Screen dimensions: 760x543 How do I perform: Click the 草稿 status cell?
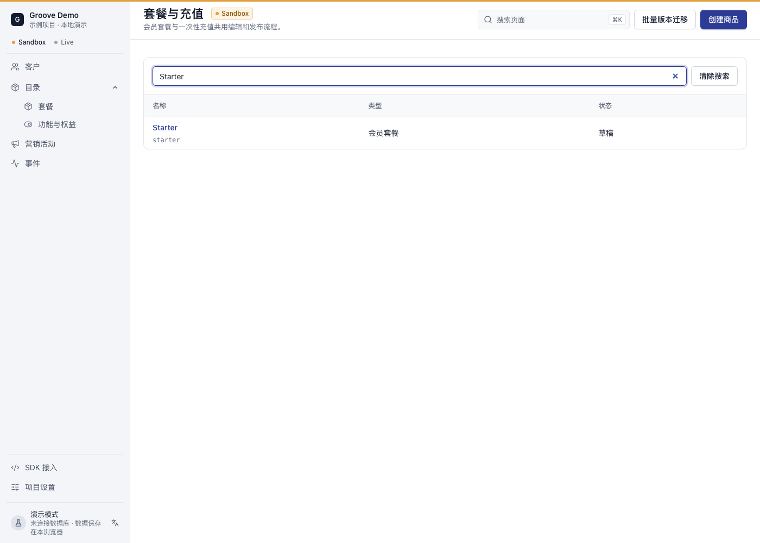click(606, 133)
